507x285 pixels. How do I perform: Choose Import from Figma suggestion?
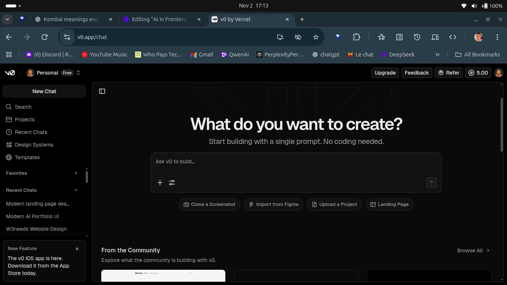pos(274,204)
